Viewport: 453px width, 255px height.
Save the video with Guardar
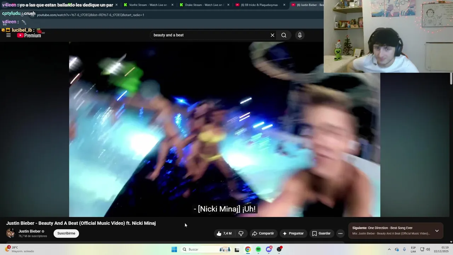pyautogui.click(x=321, y=233)
